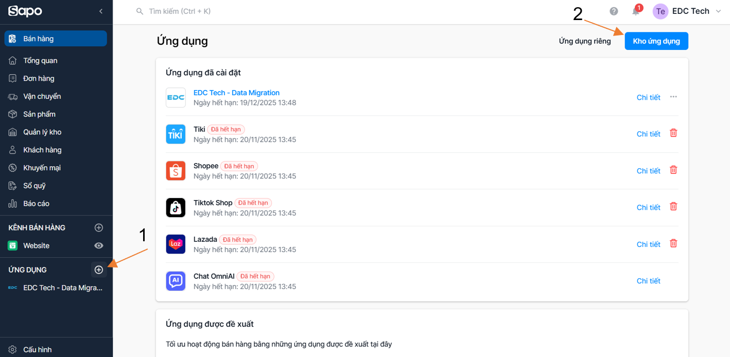Expand the EDC Tech account dropdown
The image size is (730, 357).
pos(719,11)
